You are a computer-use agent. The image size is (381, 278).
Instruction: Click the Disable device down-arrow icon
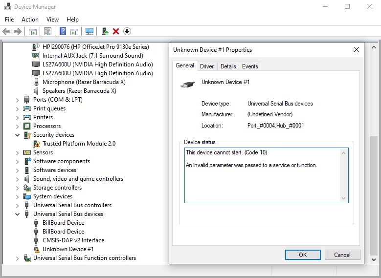pyautogui.click(x=127, y=31)
